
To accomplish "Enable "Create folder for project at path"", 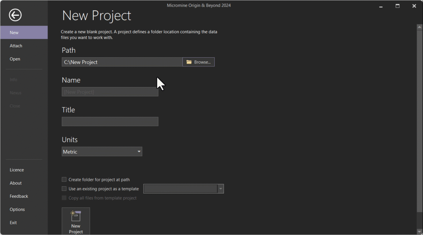I will click(x=64, y=179).
